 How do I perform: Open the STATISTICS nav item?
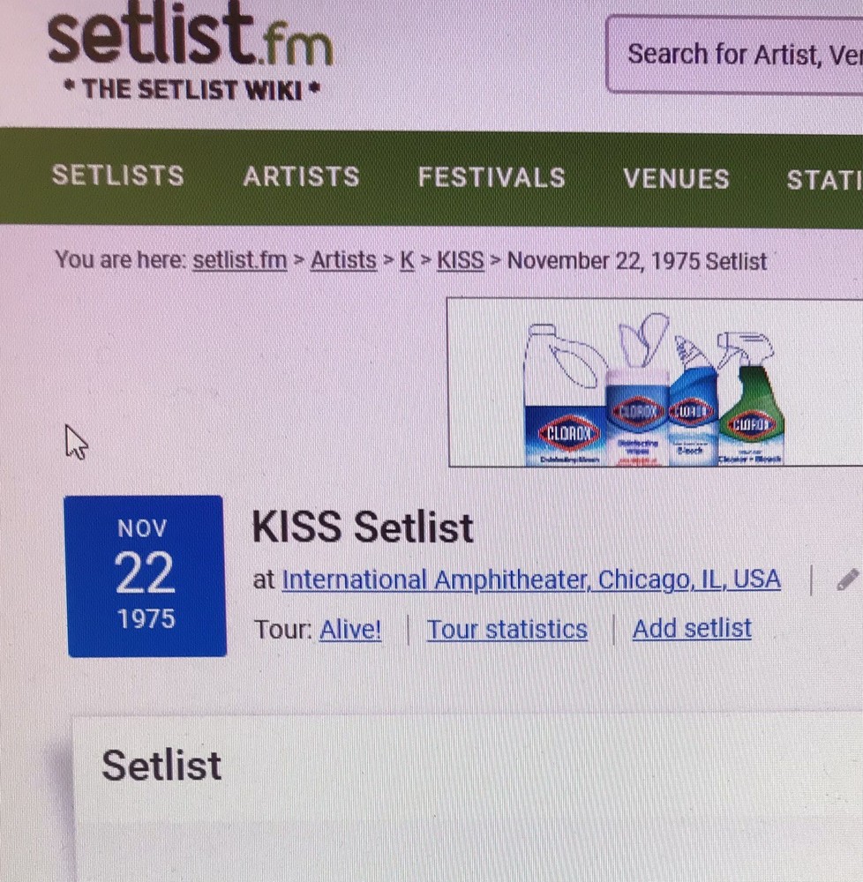point(824,180)
